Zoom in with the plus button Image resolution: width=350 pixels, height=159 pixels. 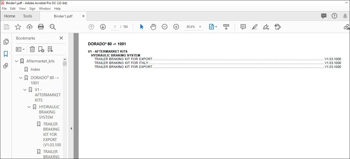tap(176, 27)
